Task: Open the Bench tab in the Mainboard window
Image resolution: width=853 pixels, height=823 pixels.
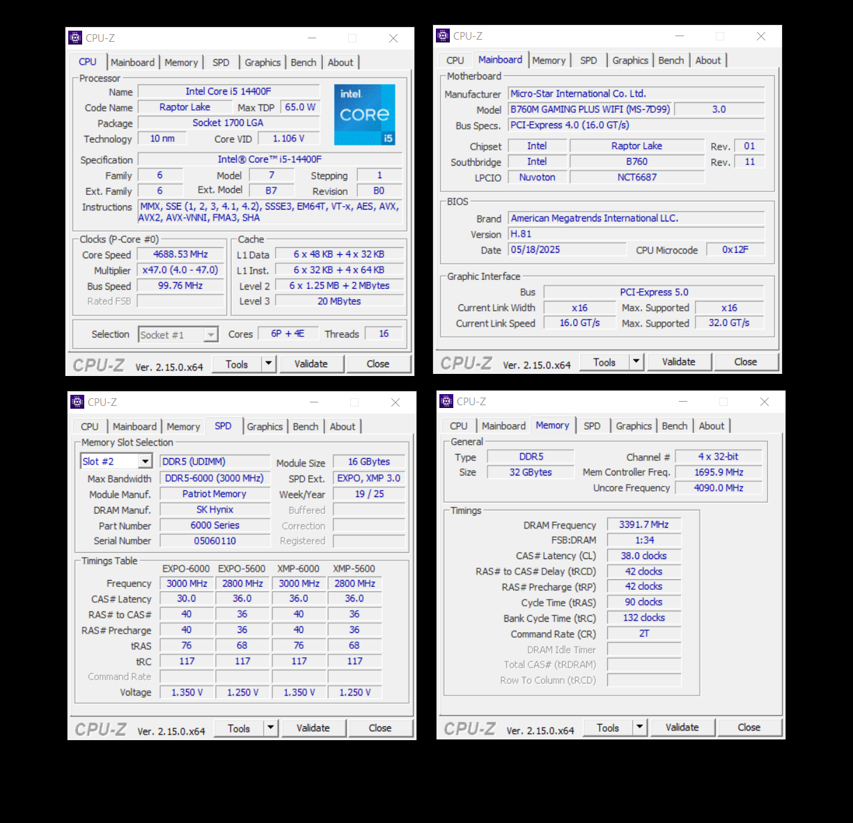Action: (x=671, y=61)
